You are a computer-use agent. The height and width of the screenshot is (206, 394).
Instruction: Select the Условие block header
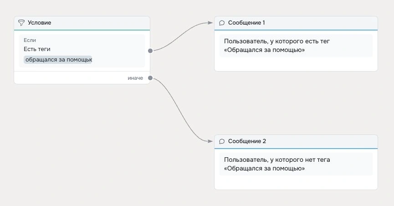pos(82,23)
